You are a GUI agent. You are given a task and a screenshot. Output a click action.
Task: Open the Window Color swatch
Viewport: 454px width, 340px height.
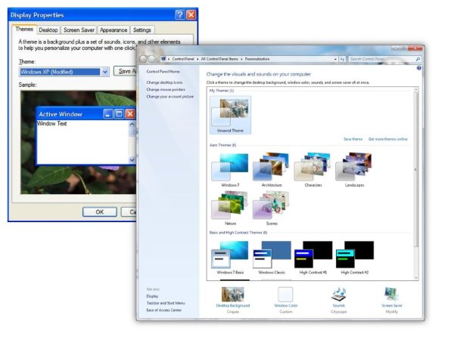point(285,295)
